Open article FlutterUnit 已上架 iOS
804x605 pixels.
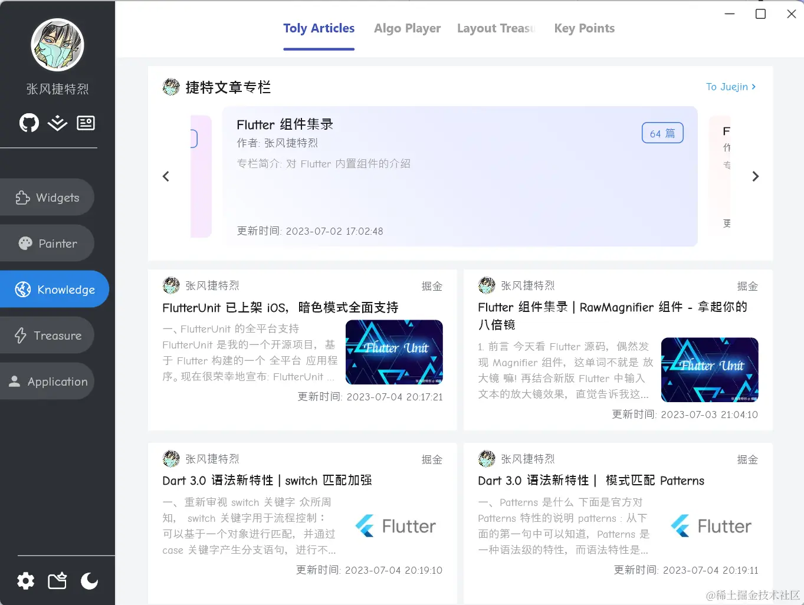point(280,307)
